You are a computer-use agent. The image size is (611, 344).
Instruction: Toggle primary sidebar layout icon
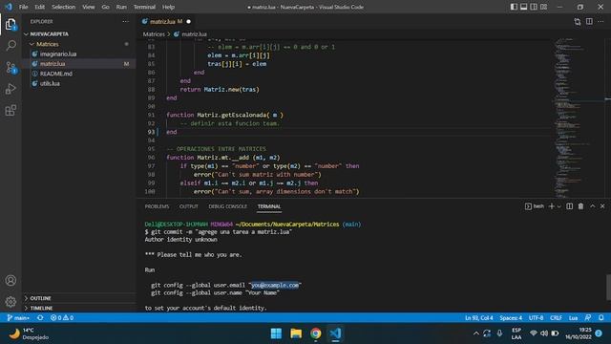click(x=514, y=7)
